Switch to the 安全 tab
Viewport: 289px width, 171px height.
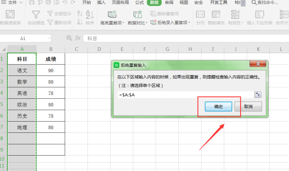[199, 2]
